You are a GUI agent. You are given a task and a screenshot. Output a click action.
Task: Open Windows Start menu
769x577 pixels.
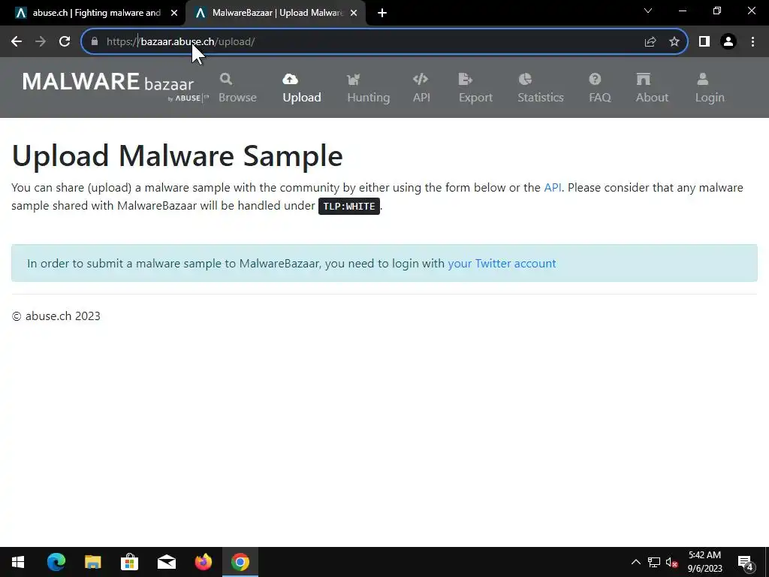(18, 562)
